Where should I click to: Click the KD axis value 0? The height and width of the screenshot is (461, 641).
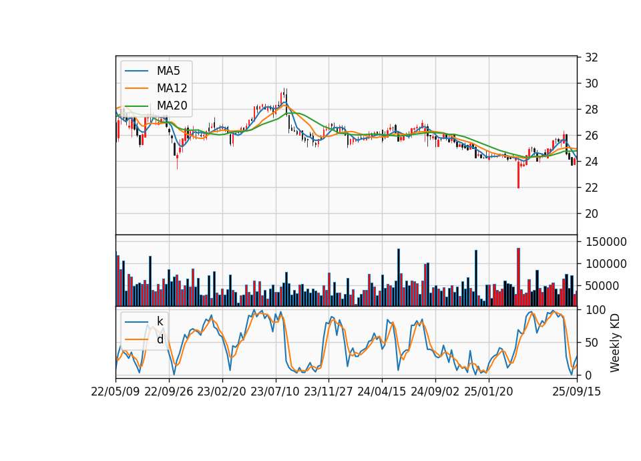click(x=588, y=375)
